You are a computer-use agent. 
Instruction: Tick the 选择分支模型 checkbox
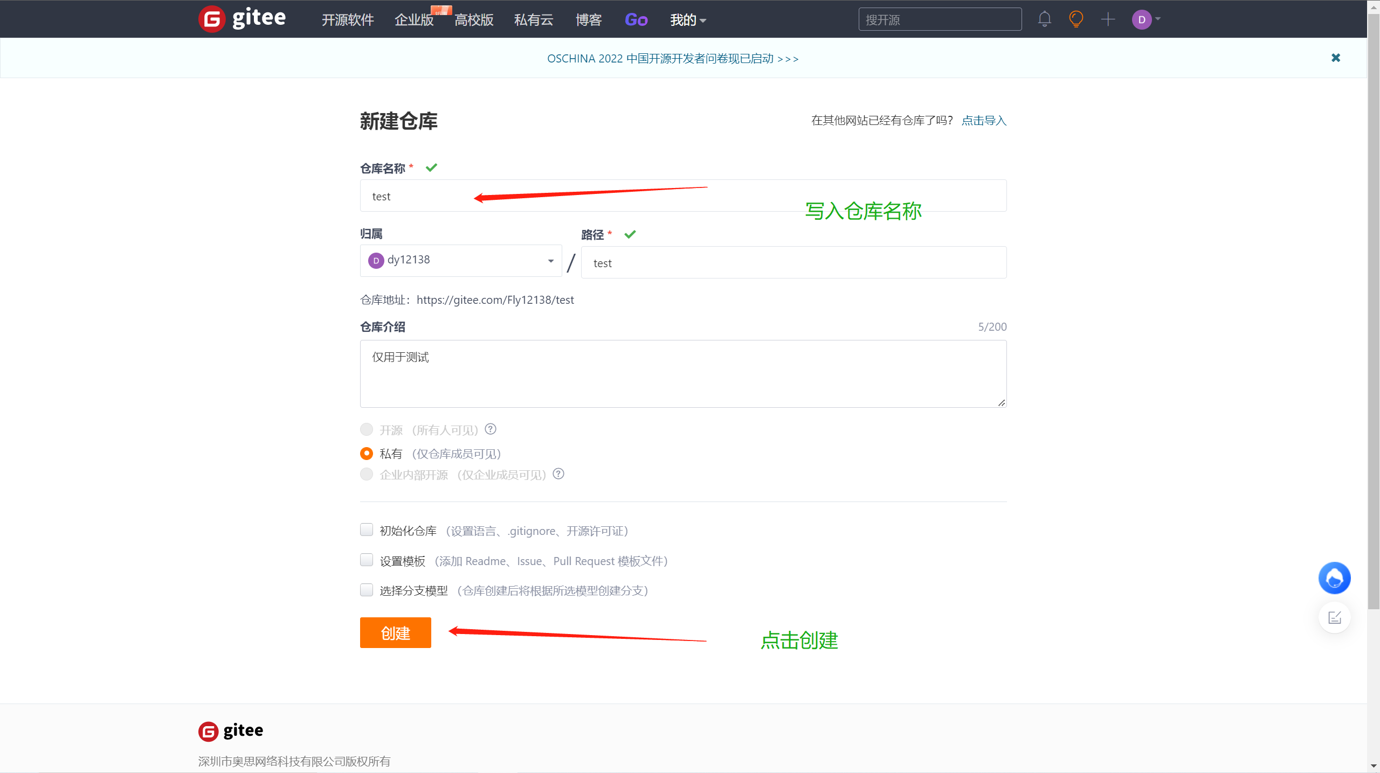point(367,590)
